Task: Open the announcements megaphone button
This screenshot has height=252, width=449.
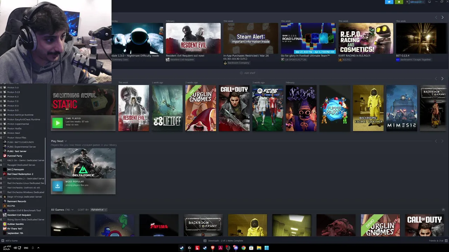Action: pos(389,2)
